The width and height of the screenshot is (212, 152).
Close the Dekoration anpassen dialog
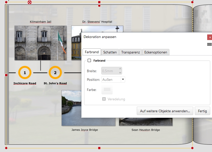click(209, 37)
